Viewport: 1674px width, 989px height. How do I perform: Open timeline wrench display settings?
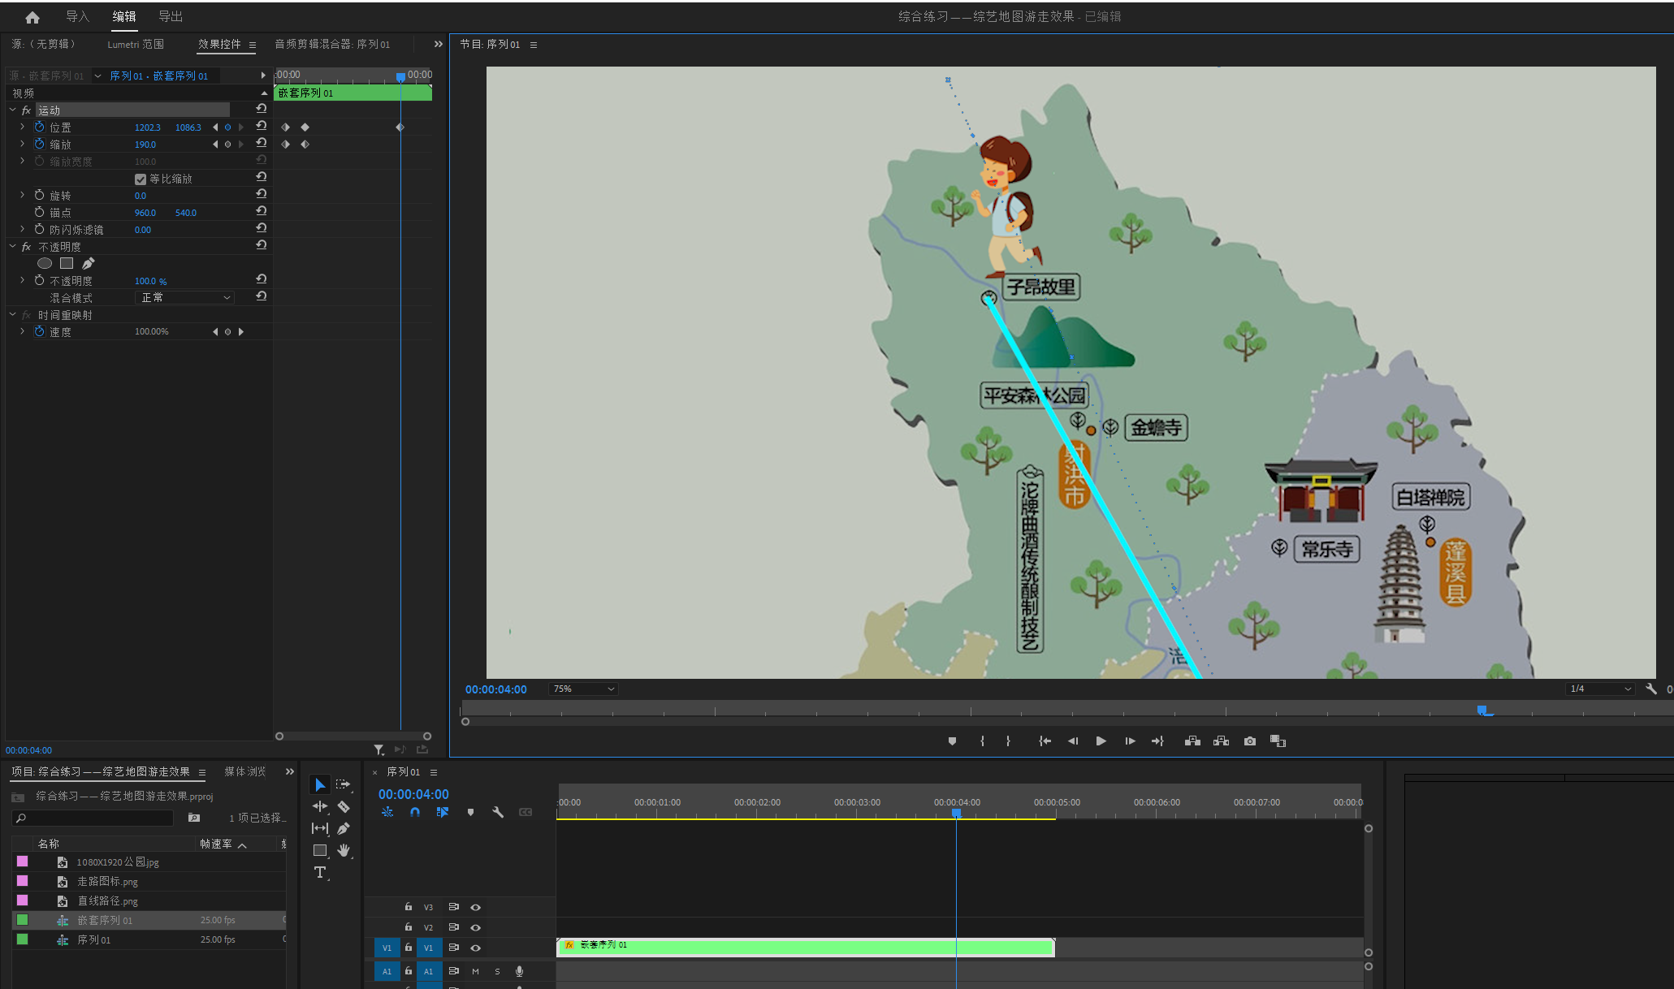tap(498, 812)
